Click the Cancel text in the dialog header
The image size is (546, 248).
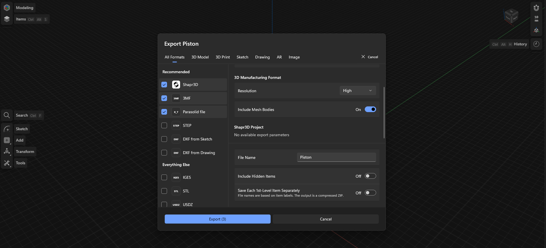(373, 57)
